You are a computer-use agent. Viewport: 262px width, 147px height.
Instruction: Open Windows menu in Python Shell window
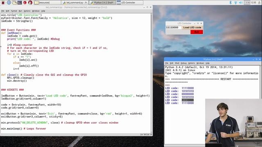(x=200, y=63)
